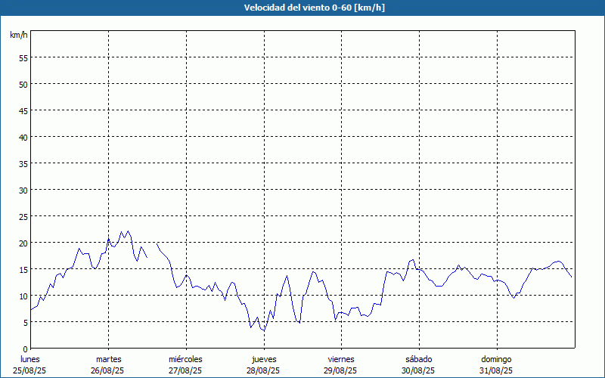Click the 10 y-axis tick label

pos(23,296)
